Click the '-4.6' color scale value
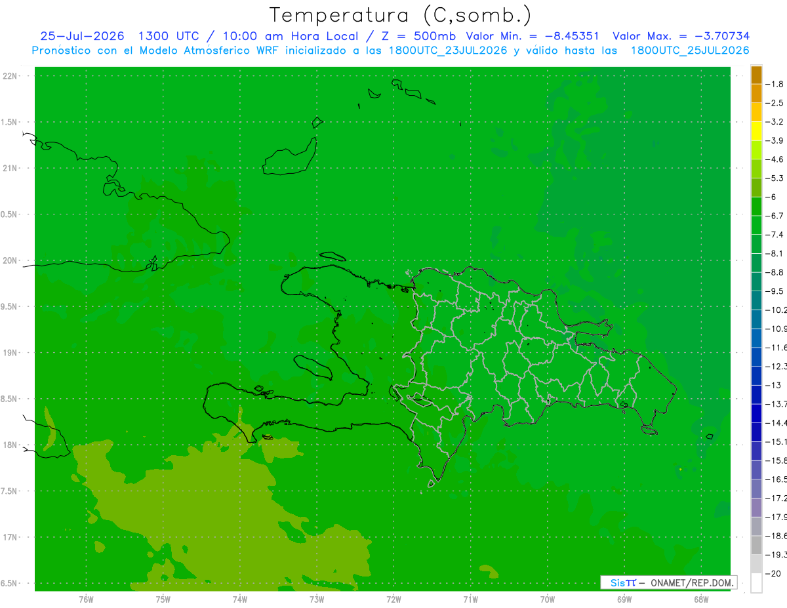The image size is (787, 608). pos(775,159)
